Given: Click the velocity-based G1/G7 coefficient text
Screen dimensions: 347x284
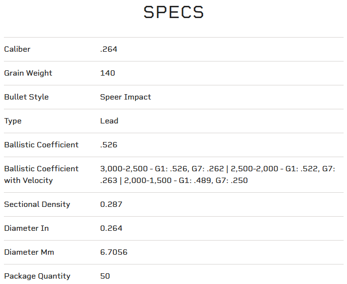Looking at the screenshot, I should (217, 174).
